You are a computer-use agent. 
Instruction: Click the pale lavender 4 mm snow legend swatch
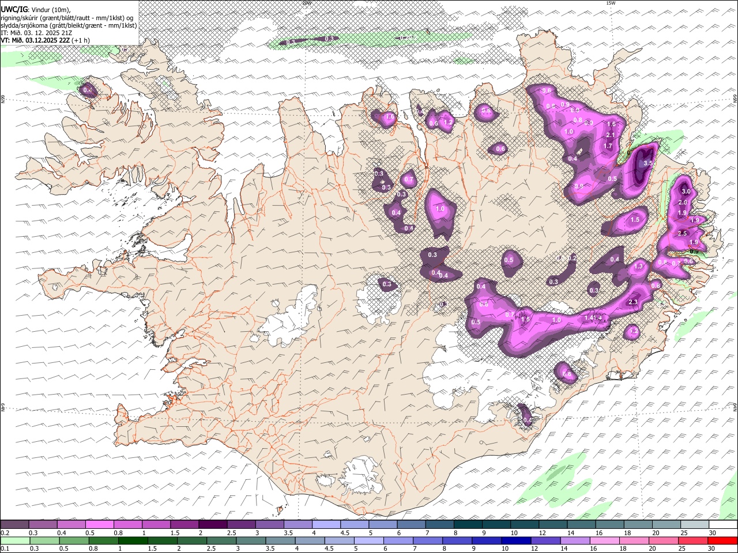[326, 525]
